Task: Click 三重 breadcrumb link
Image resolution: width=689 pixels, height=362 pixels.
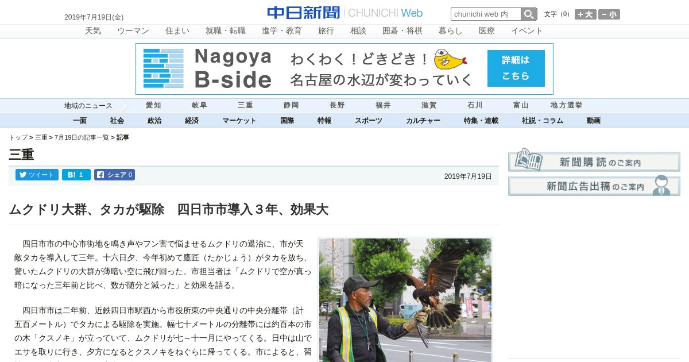Action: (x=41, y=137)
